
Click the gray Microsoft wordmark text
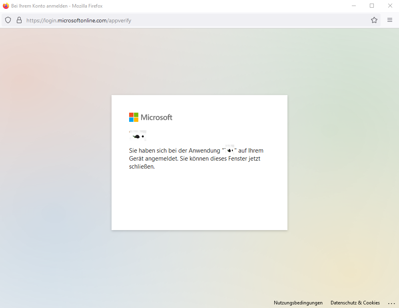tap(156, 117)
